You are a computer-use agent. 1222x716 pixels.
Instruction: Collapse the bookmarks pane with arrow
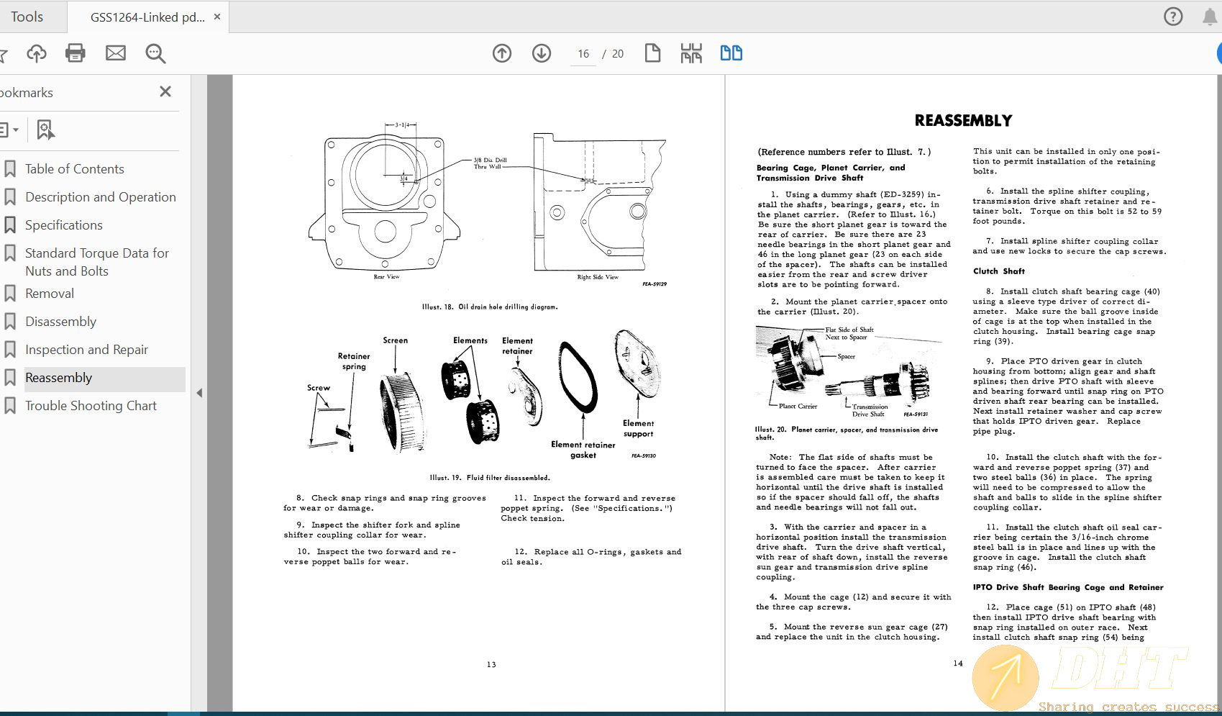tap(199, 394)
